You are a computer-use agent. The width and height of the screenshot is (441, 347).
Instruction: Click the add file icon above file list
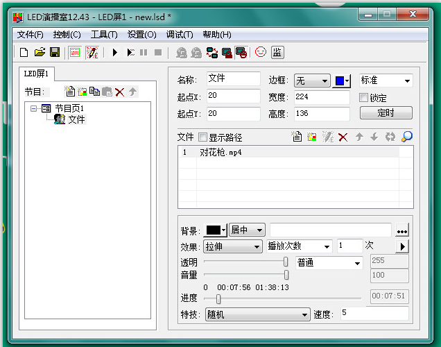coord(297,137)
